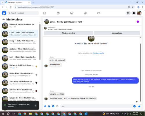The image size is (145, 116).
Task: Open the notifications bell
Action: [x=134, y=13]
